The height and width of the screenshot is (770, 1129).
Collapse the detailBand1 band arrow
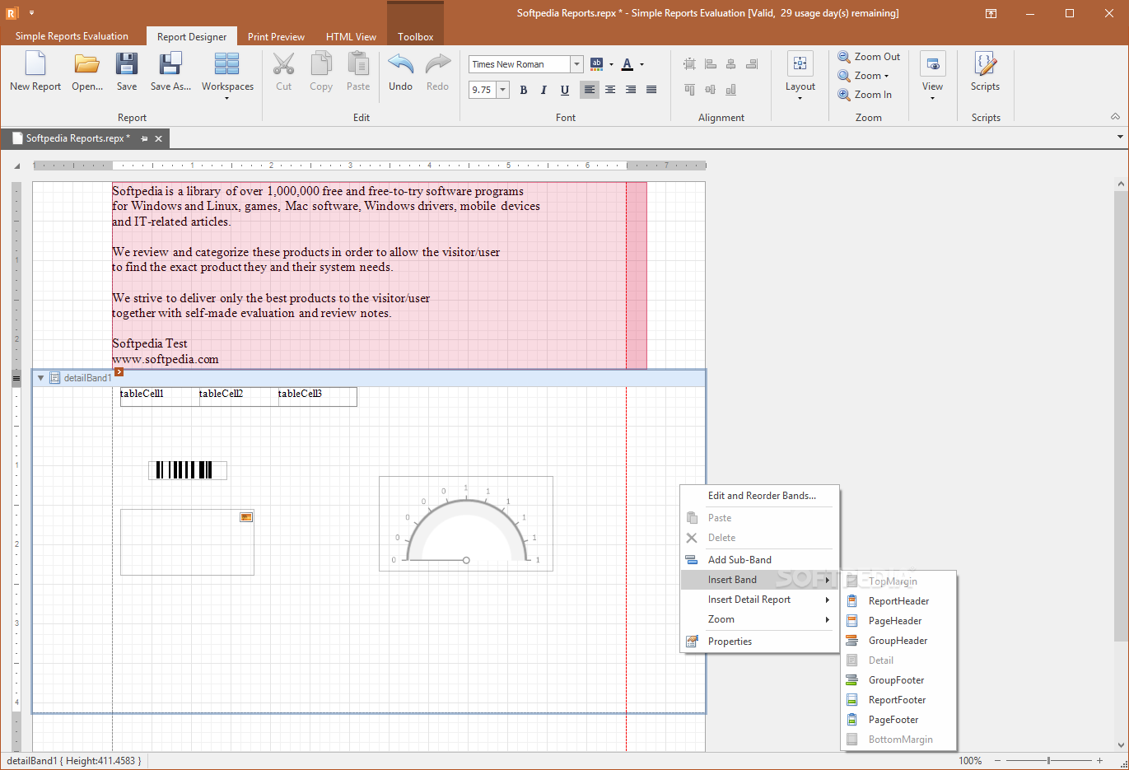click(40, 378)
